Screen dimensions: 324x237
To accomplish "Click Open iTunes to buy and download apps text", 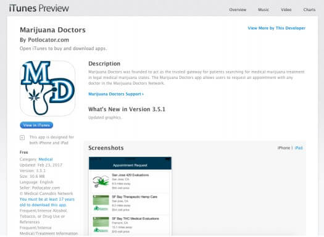I will coord(63,49).
